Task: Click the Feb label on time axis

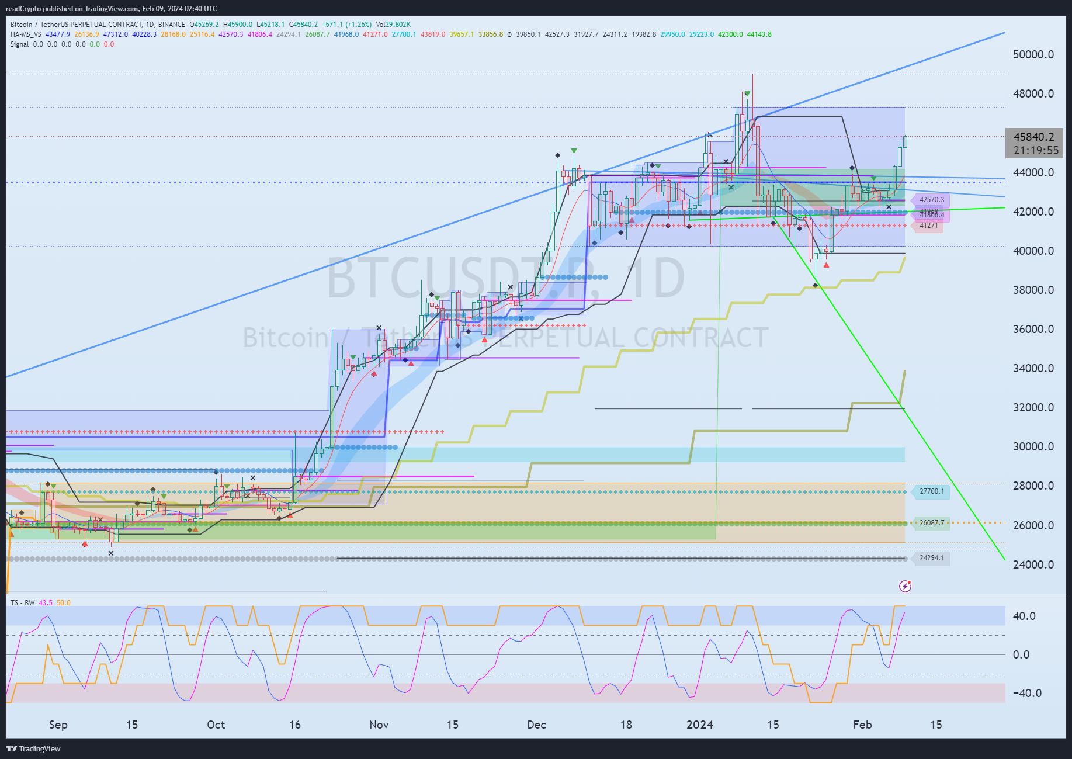Action: pyautogui.click(x=862, y=725)
